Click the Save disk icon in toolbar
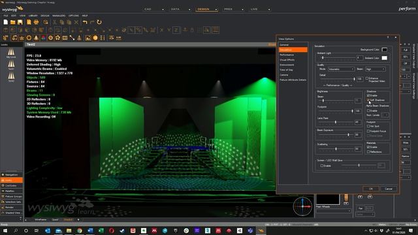The height and width of the screenshot is (235, 418). tap(20, 22)
